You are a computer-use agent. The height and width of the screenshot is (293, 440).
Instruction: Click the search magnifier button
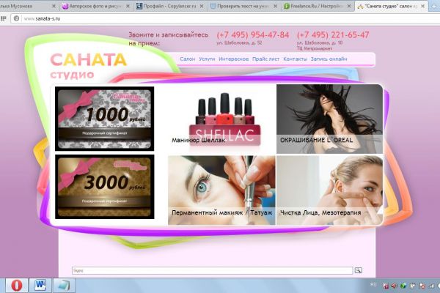(359, 270)
